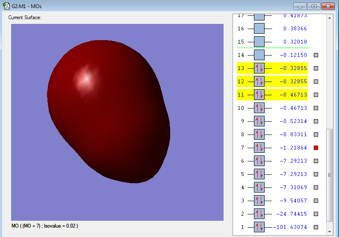Screen dimensions: 339x237
Task: Toggle the red surface indicator for MO 7
Action: click(316, 148)
